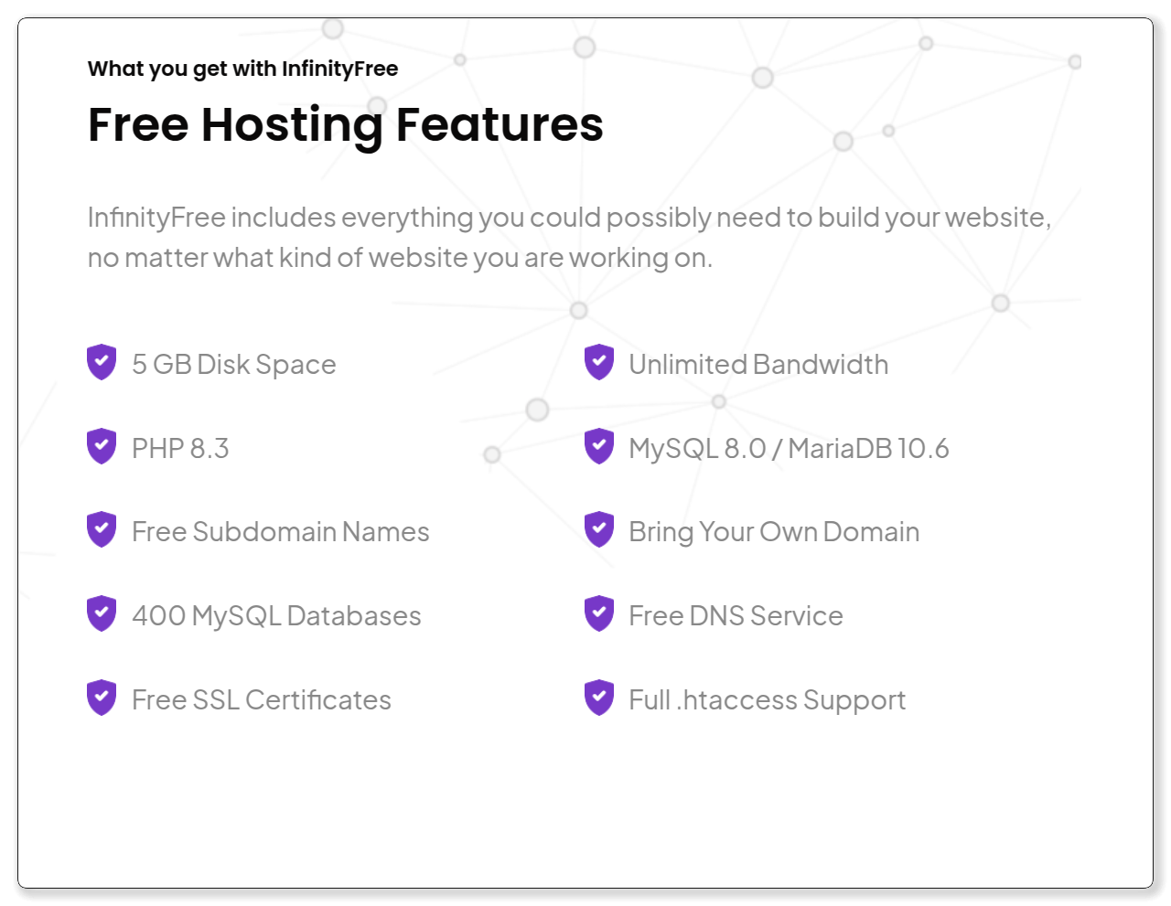The width and height of the screenshot is (1171, 906).
Task: Click the Full .htaccess Support label
Action: [x=768, y=700]
